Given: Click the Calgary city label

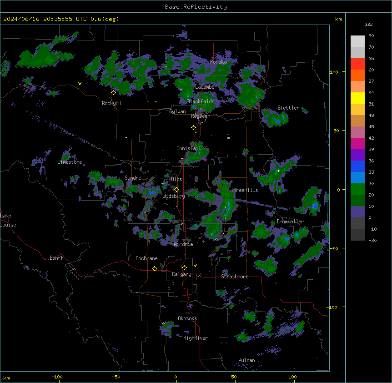Looking at the screenshot, I should click(x=181, y=274).
